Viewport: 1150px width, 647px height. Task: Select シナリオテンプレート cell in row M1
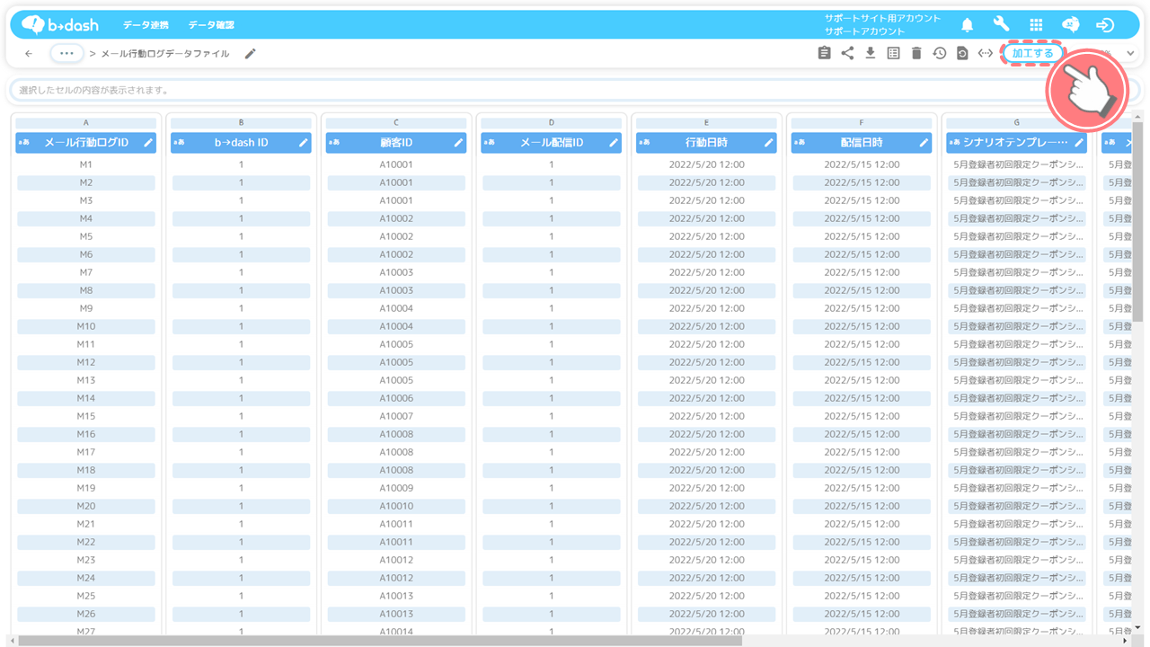[1017, 164]
